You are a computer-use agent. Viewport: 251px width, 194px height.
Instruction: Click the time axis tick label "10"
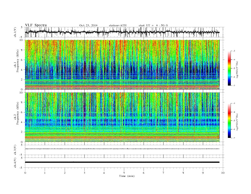point(223,173)
